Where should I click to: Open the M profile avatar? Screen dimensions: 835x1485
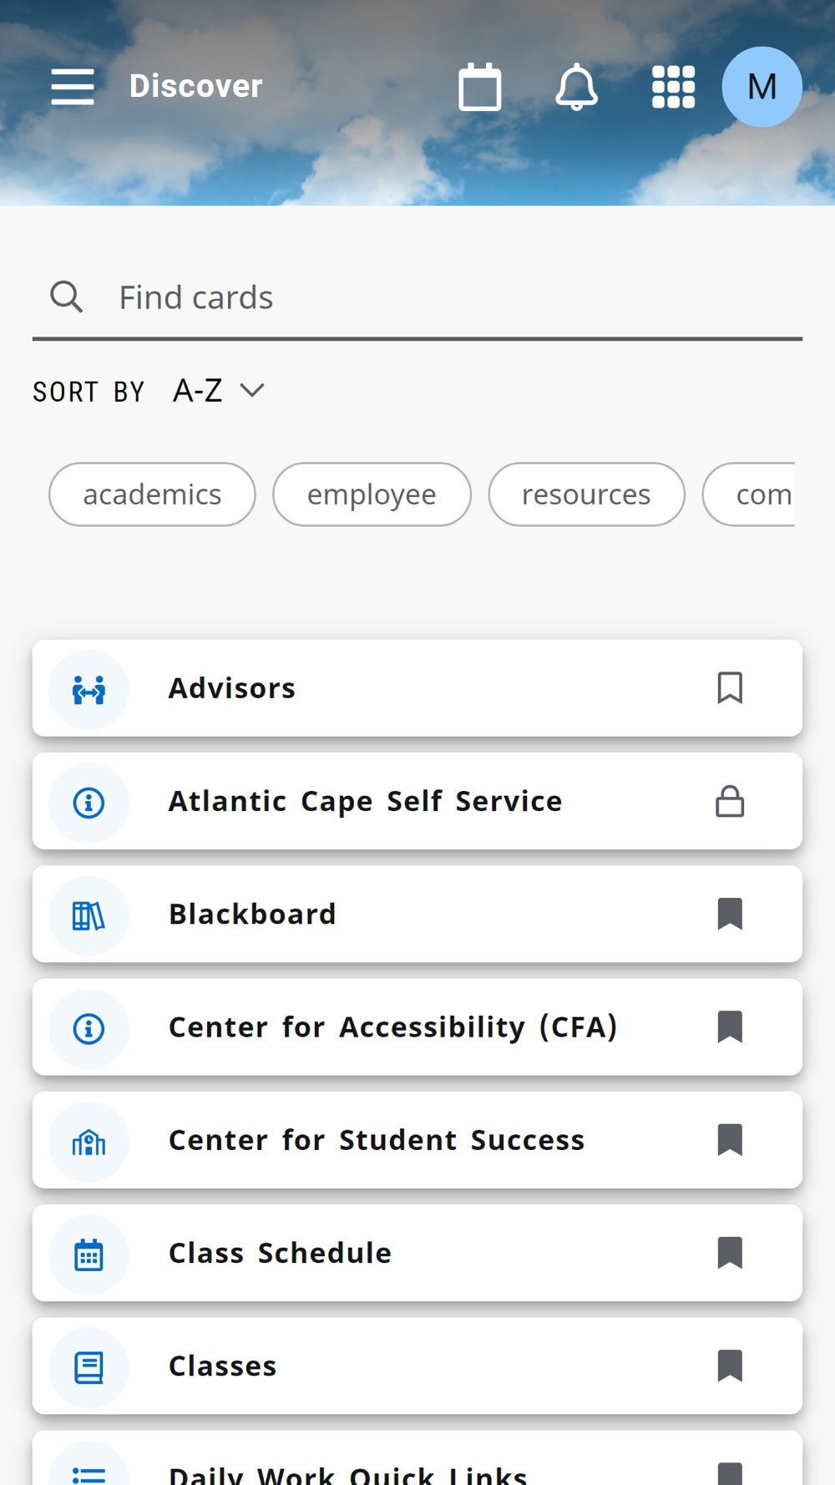pos(762,87)
